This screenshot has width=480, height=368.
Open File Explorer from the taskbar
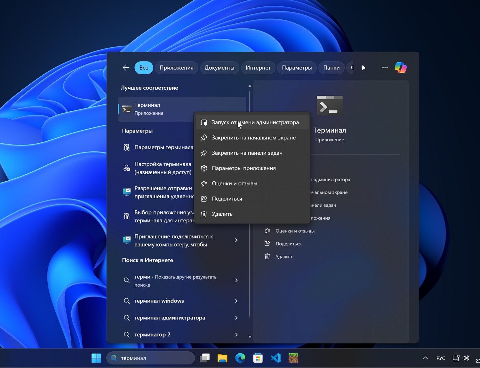222,358
